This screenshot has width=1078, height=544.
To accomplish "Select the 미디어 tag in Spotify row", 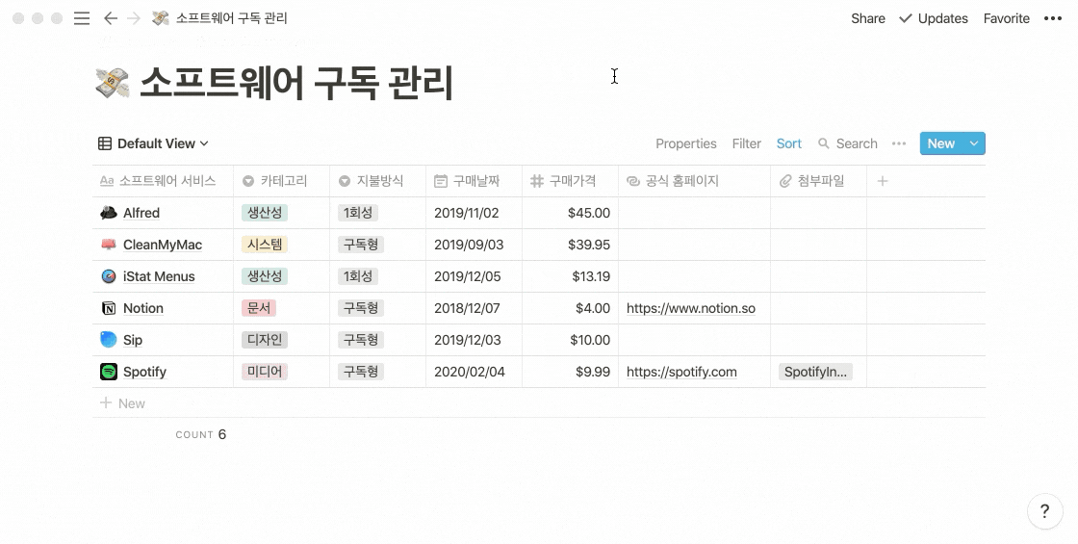I will click(x=264, y=372).
